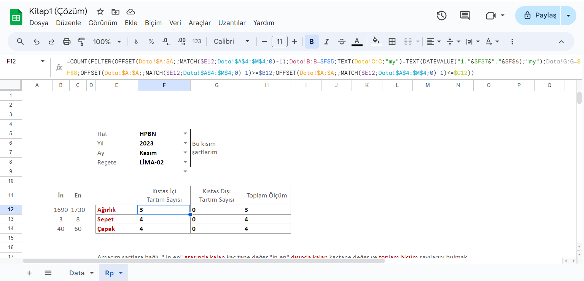
Task: Click the Paylaş share button
Action: 538,16
